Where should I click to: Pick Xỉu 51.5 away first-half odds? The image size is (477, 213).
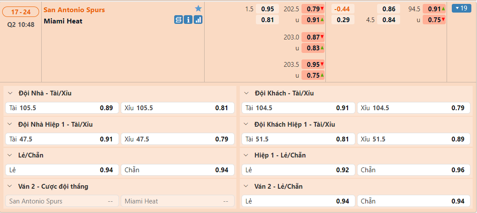click(413, 139)
